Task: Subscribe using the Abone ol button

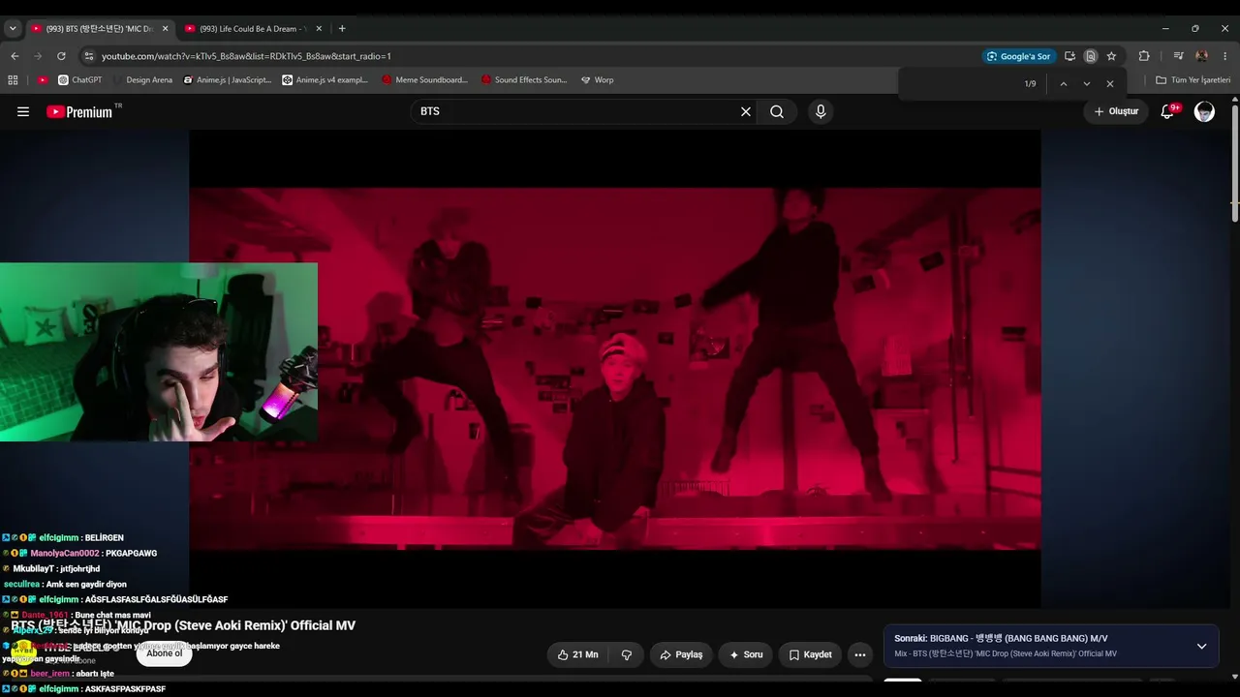Action: (x=165, y=653)
